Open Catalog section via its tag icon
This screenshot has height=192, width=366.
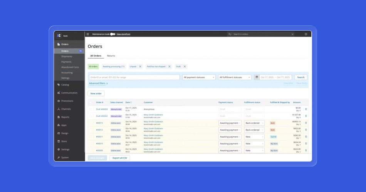point(59,85)
